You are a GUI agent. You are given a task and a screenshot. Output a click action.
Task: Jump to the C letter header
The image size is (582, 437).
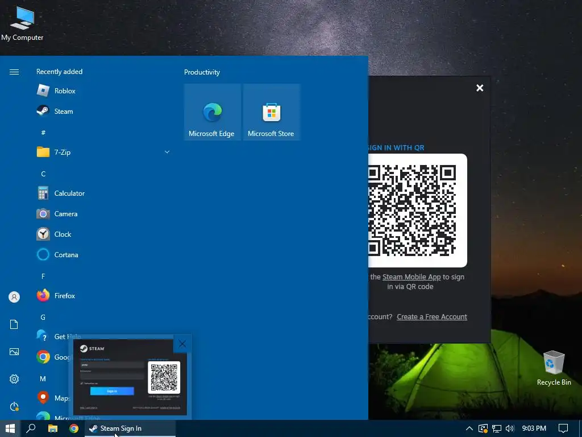[43, 174]
